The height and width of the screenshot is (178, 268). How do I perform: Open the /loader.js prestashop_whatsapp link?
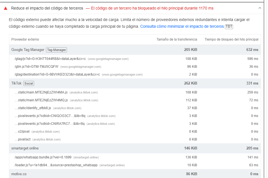56,165
